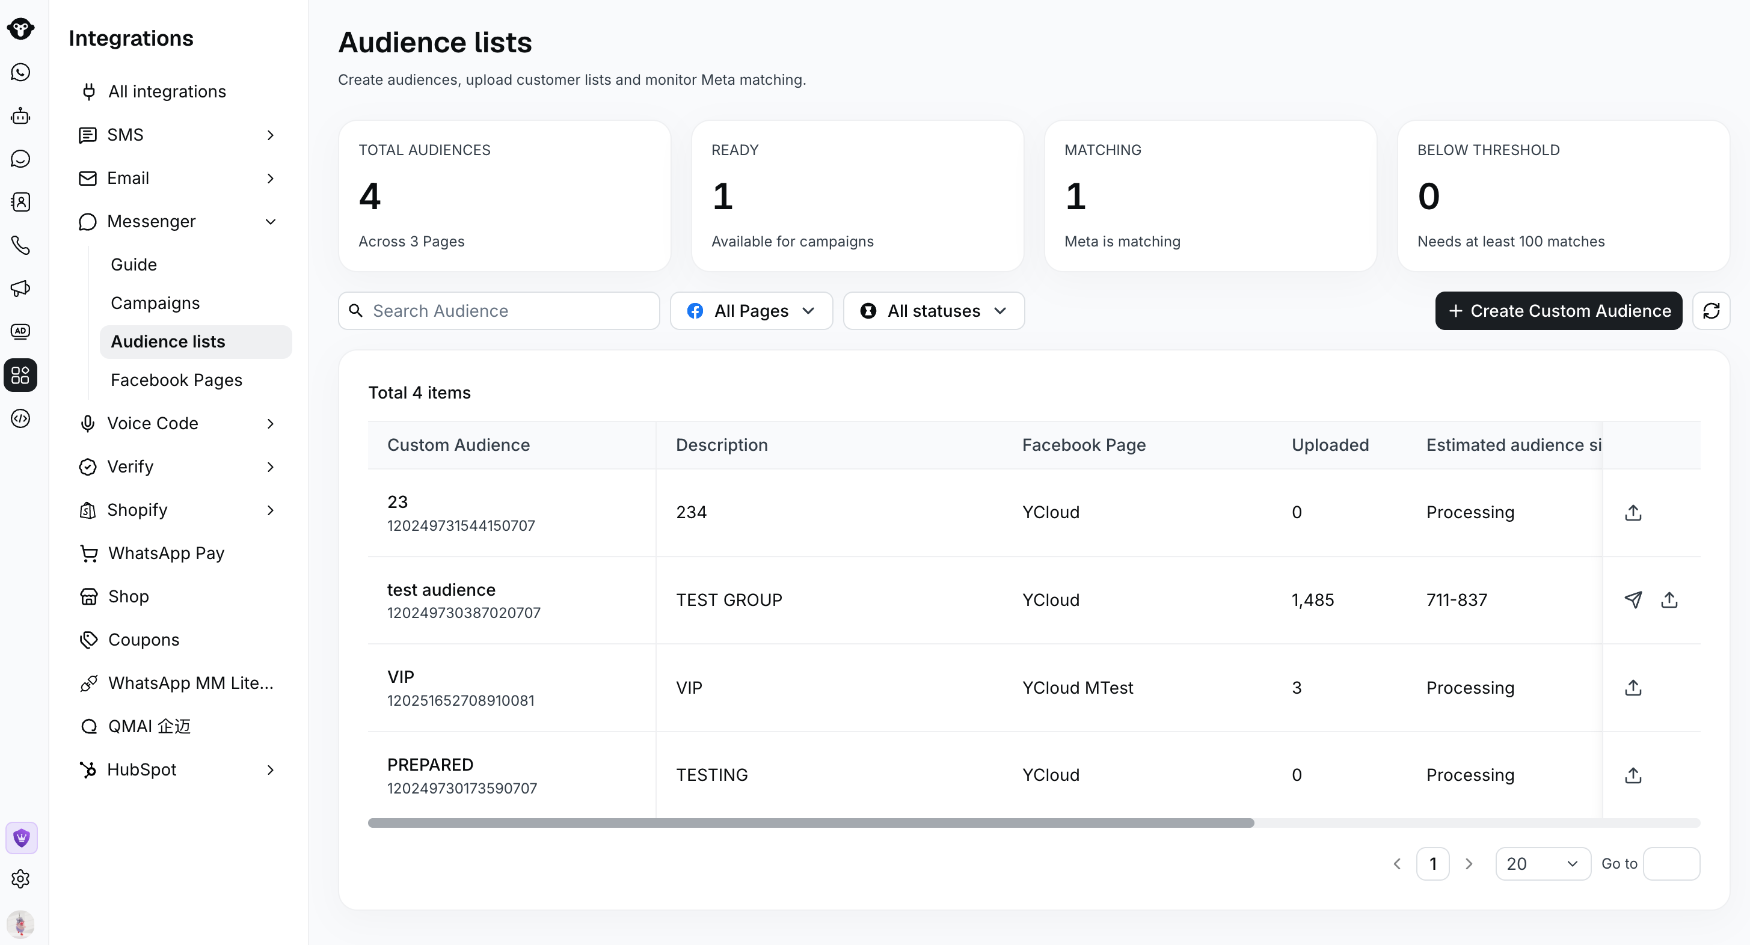1750x945 pixels.
Task: Open the AD icon in left rail
Action: [x=20, y=331]
